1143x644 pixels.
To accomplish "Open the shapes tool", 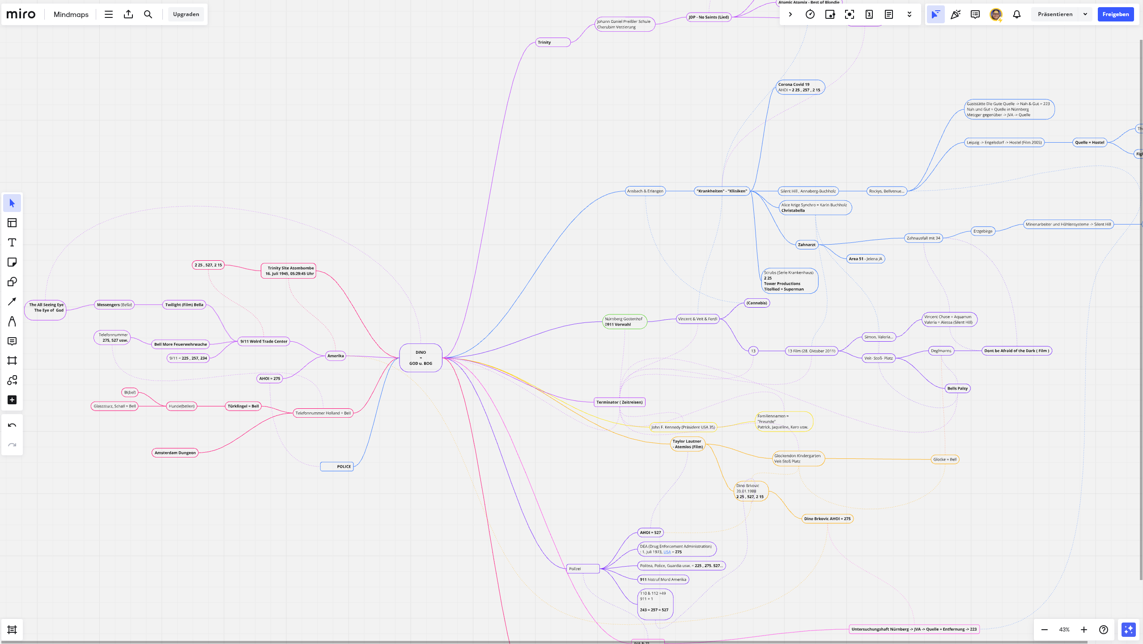I will [12, 282].
